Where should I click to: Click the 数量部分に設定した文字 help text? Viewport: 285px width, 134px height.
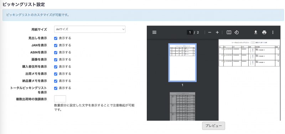(x=94, y=107)
